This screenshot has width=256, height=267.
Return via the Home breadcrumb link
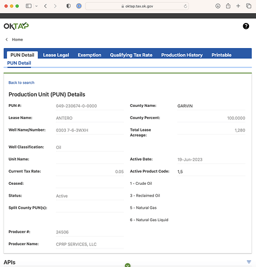[x=17, y=40]
